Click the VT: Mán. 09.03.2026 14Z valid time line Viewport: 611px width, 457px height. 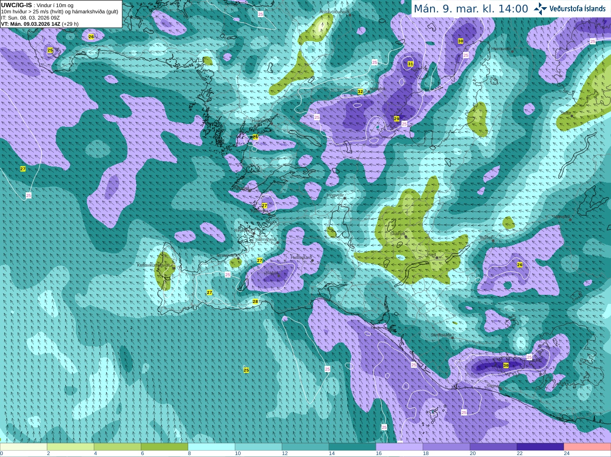39,24
